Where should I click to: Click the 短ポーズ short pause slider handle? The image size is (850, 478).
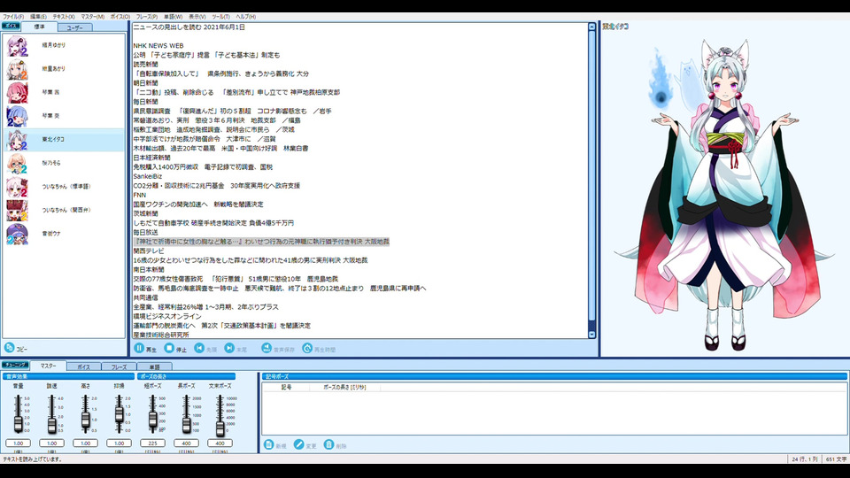click(153, 419)
